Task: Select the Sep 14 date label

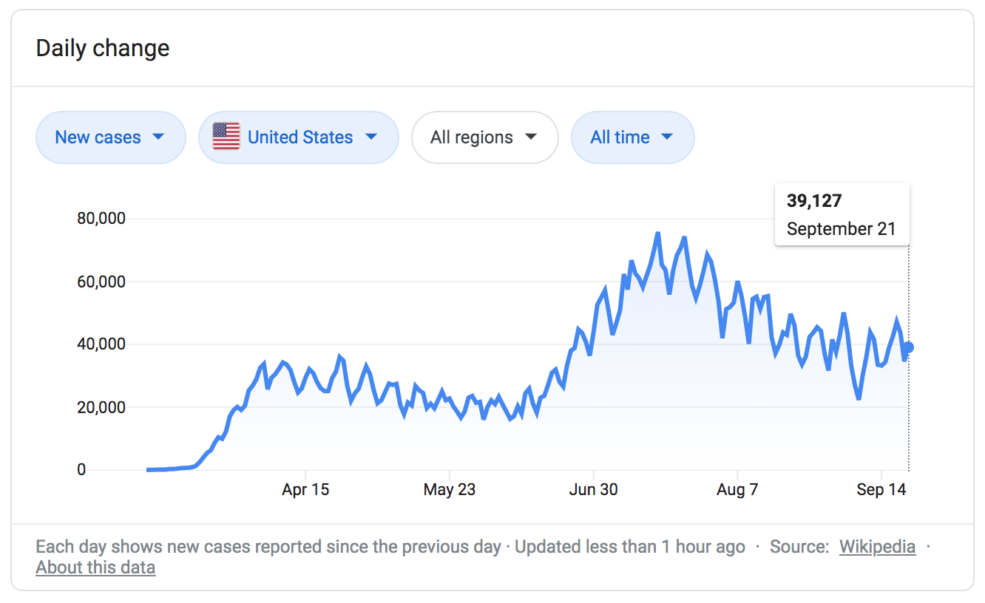Action: (x=881, y=489)
